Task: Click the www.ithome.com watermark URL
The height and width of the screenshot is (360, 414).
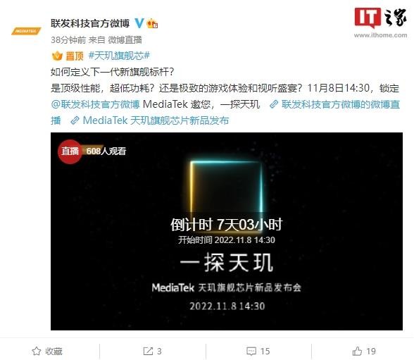Action: pyautogui.click(x=380, y=35)
